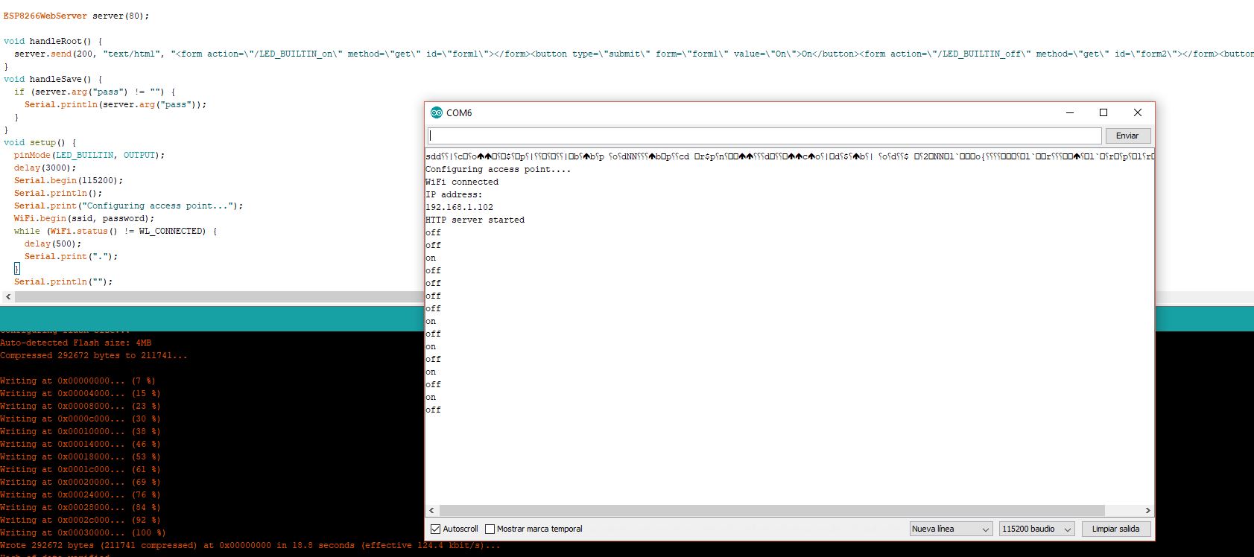Click code editor horizontal scrollbar left arrow
This screenshot has width=1254, height=557.
pos(8,296)
